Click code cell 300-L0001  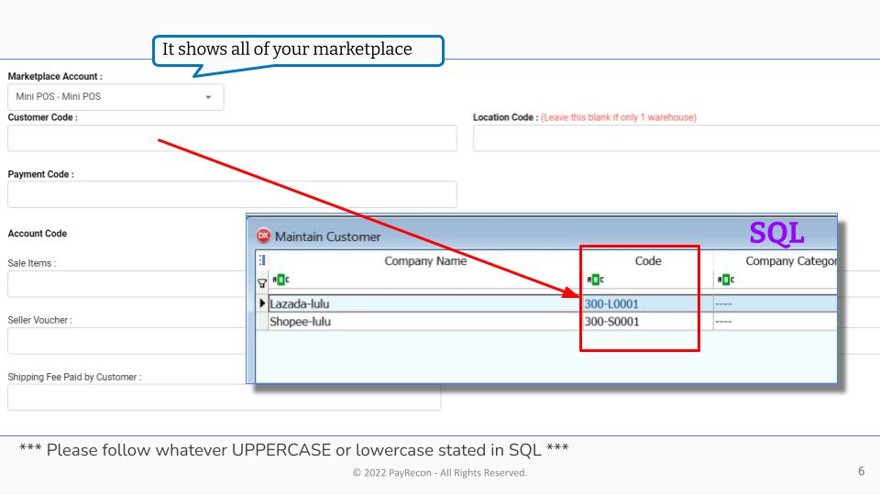pos(648,303)
